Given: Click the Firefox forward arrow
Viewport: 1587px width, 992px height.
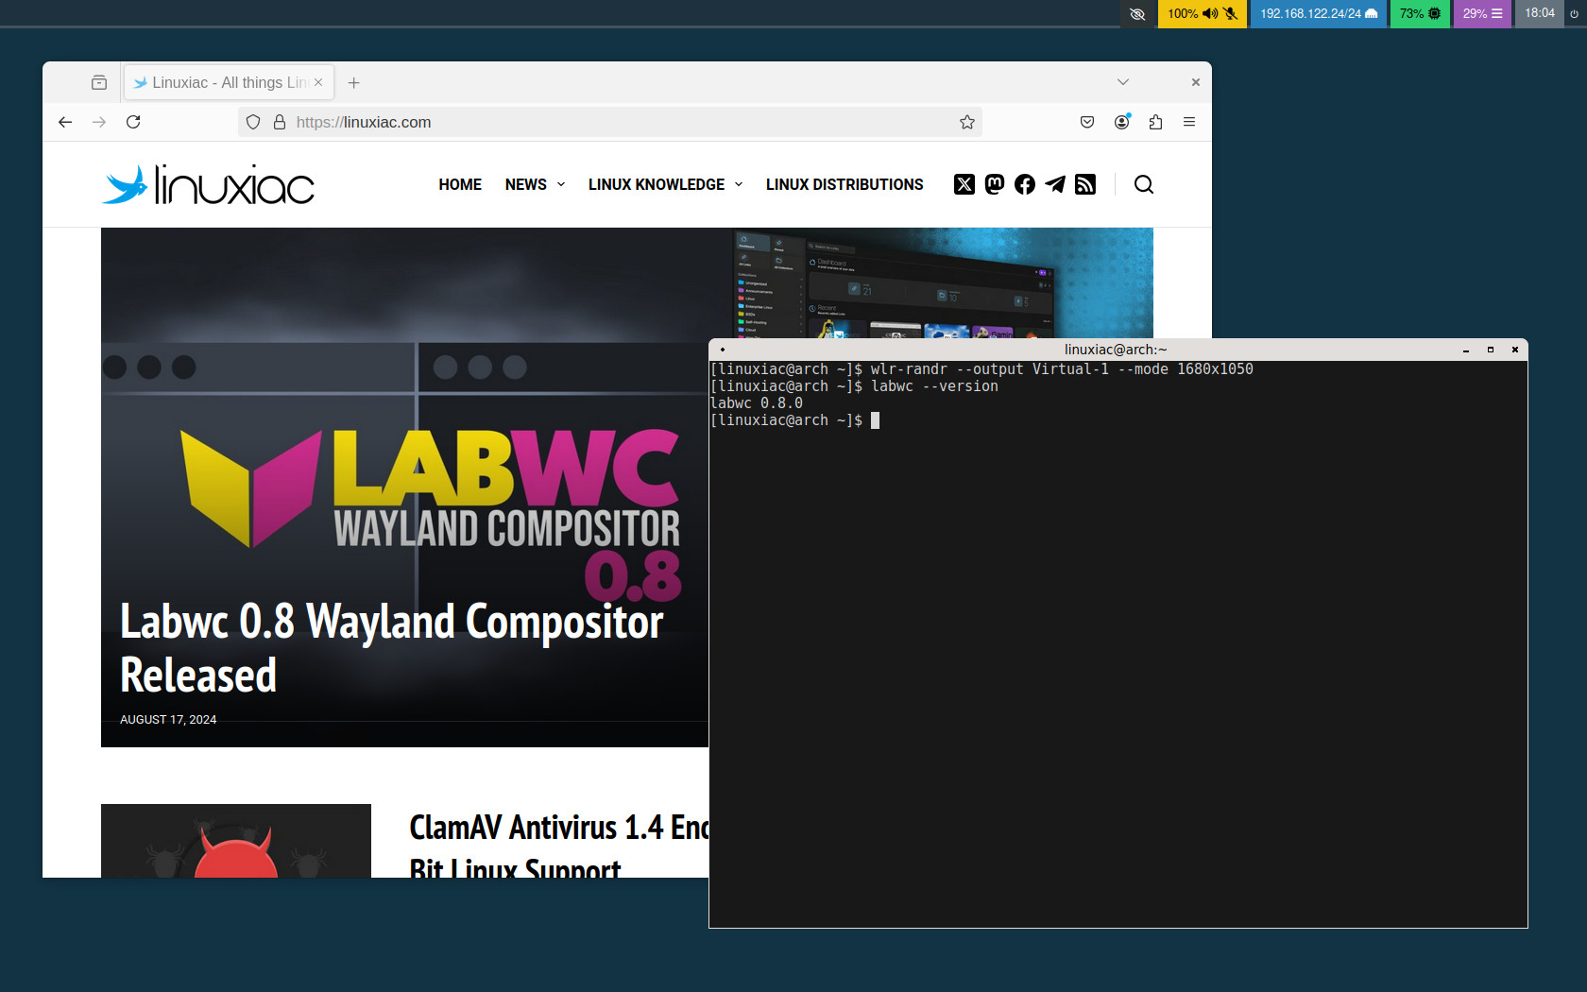Looking at the screenshot, I should (x=99, y=122).
